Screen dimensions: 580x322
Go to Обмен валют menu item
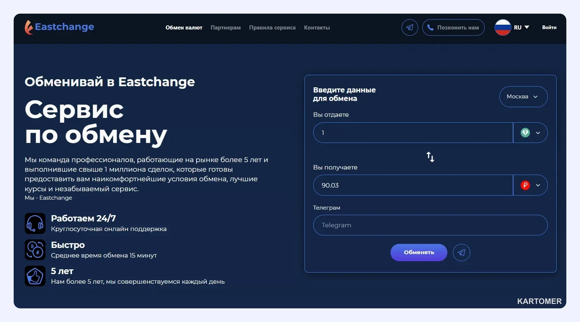pyautogui.click(x=184, y=28)
